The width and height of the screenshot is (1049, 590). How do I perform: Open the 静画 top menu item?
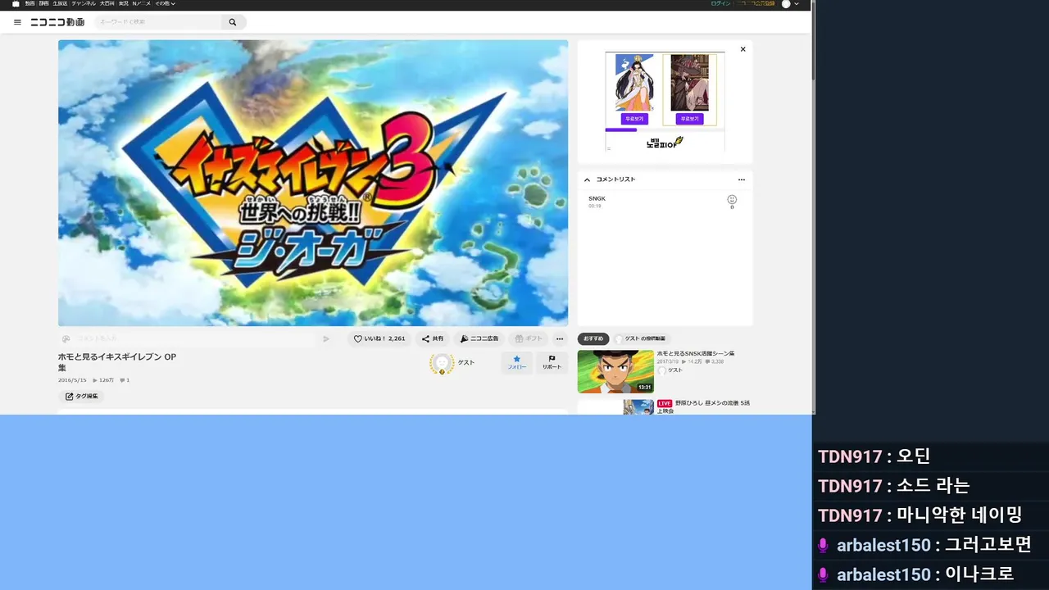(x=43, y=4)
